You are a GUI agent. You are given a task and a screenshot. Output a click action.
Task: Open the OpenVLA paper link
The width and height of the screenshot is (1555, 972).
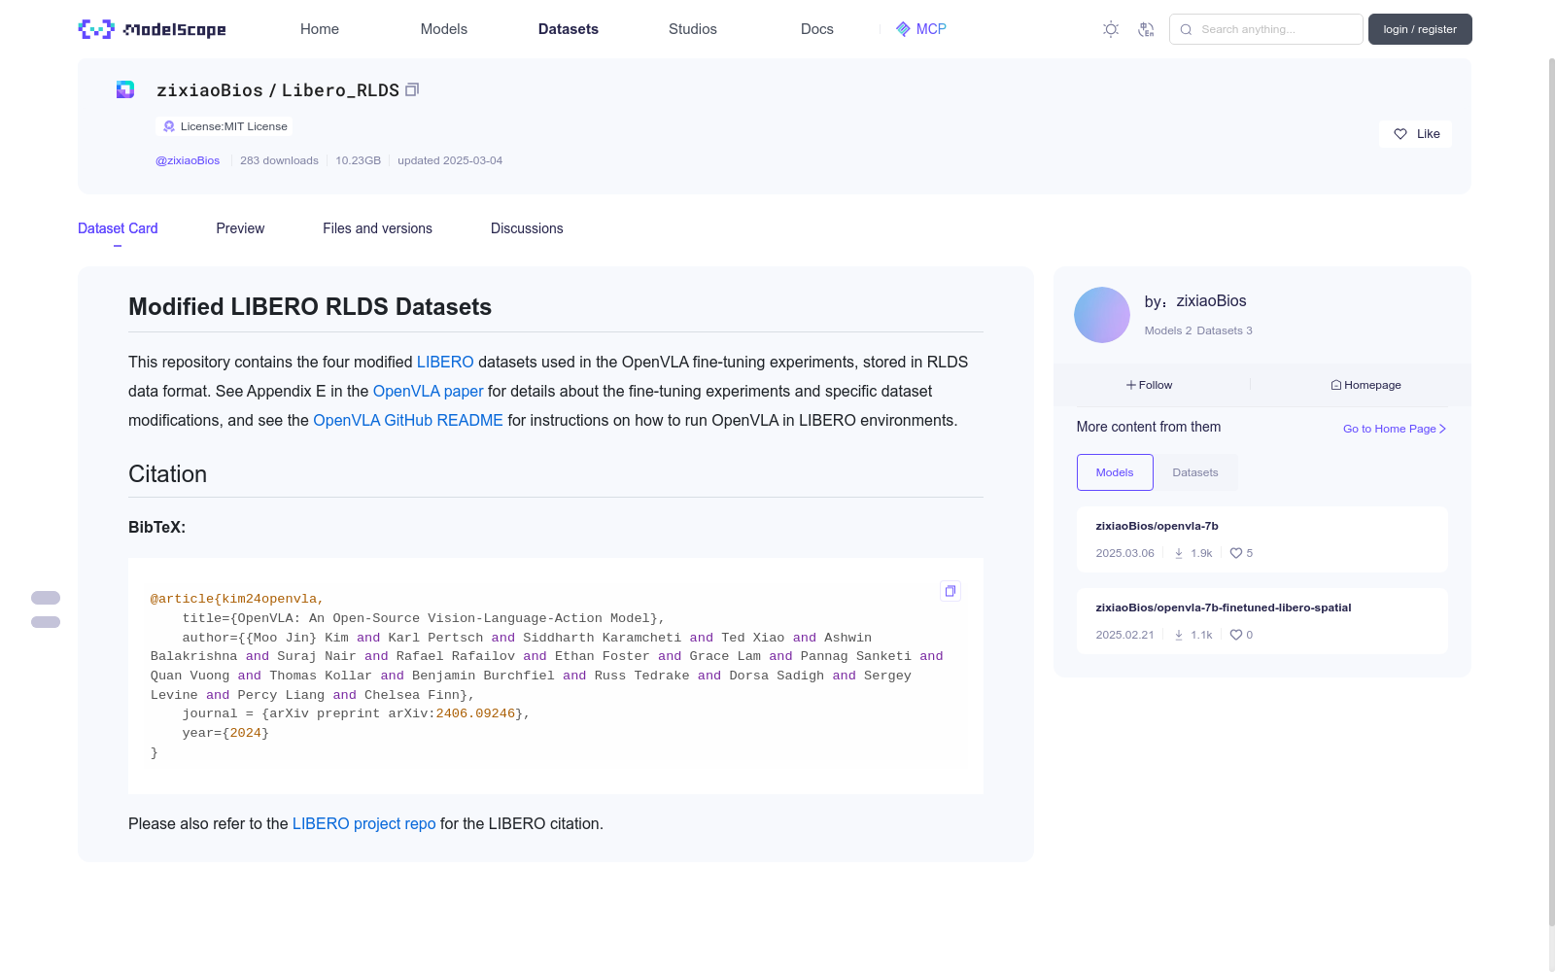428,391
